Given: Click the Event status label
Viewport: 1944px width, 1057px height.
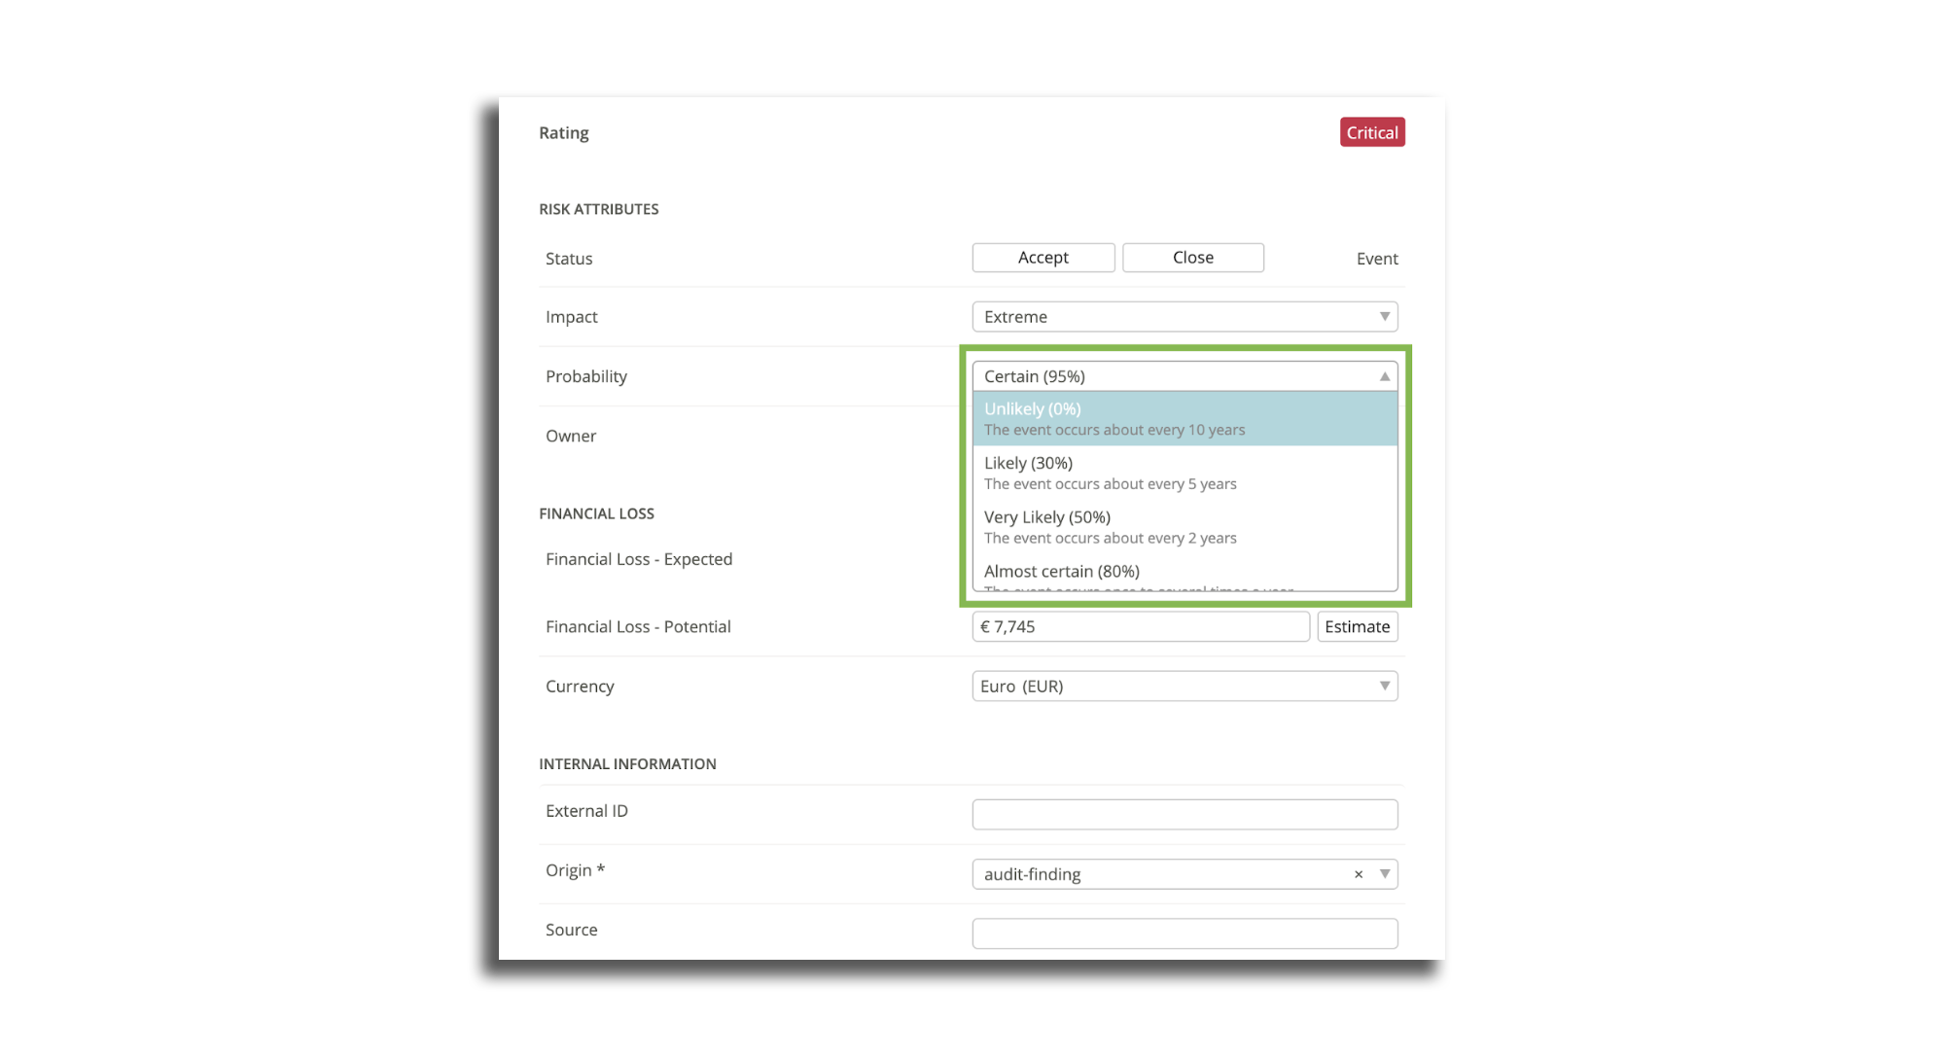Looking at the screenshot, I should (x=1376, y=259).
